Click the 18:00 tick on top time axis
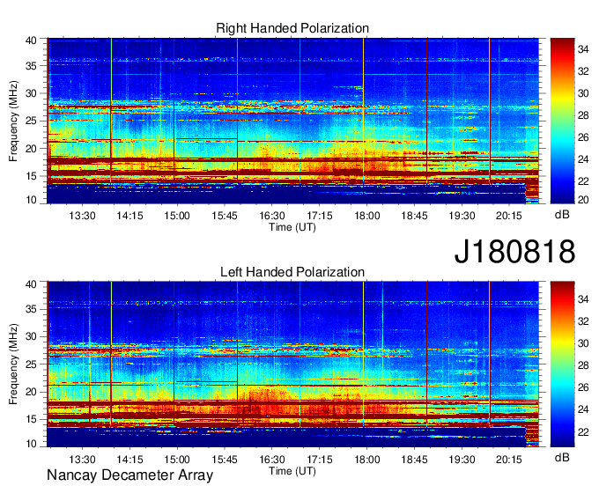The width and height of the screenshot is (599, 486). pyautogui.click(x=366, y=216)
